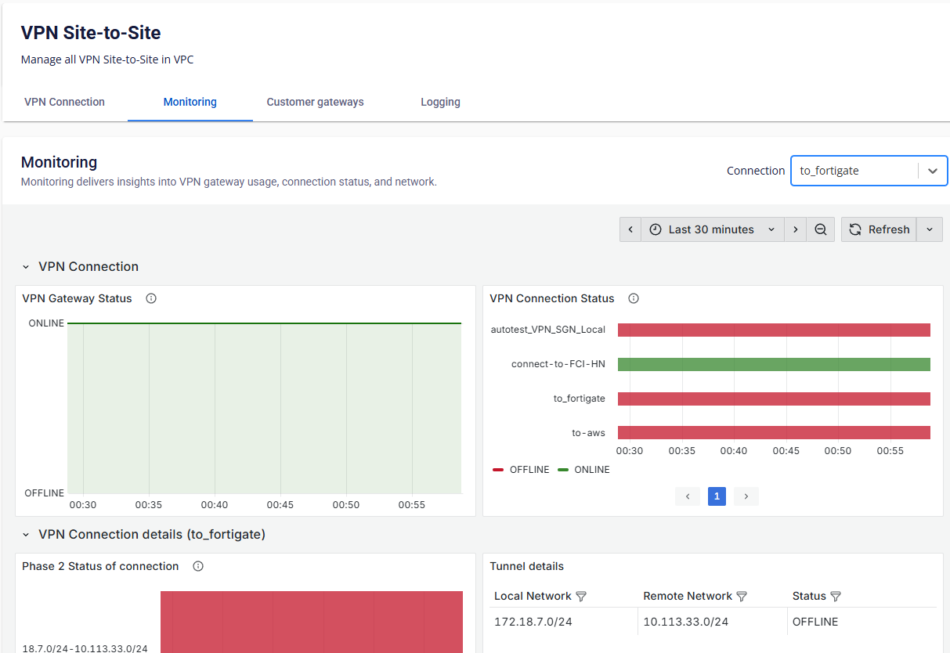
Task: Filter the Local Network column
Action: 581,597
